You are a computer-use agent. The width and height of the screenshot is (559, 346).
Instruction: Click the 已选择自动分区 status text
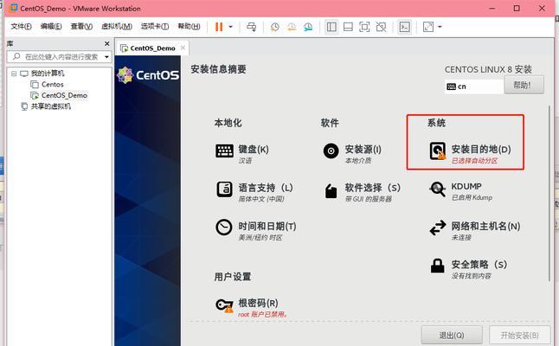[x=474, y=161]
